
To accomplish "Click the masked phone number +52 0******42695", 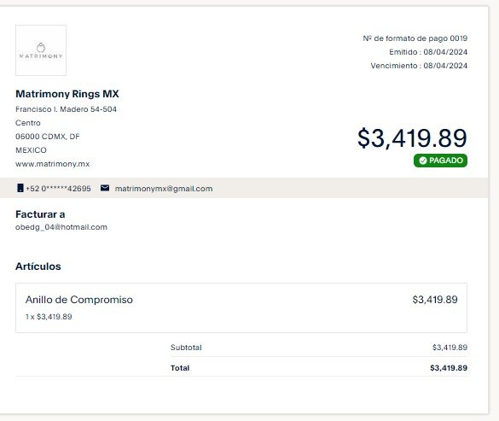I will pos(58,189).
